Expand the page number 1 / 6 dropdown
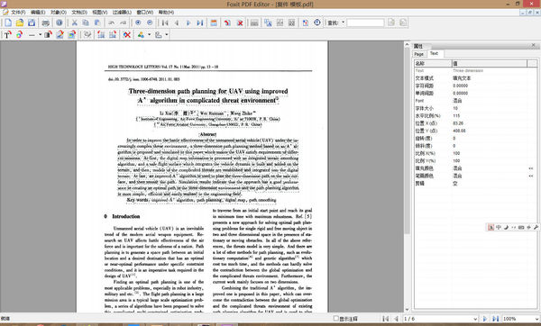 [x=440, y=319]
